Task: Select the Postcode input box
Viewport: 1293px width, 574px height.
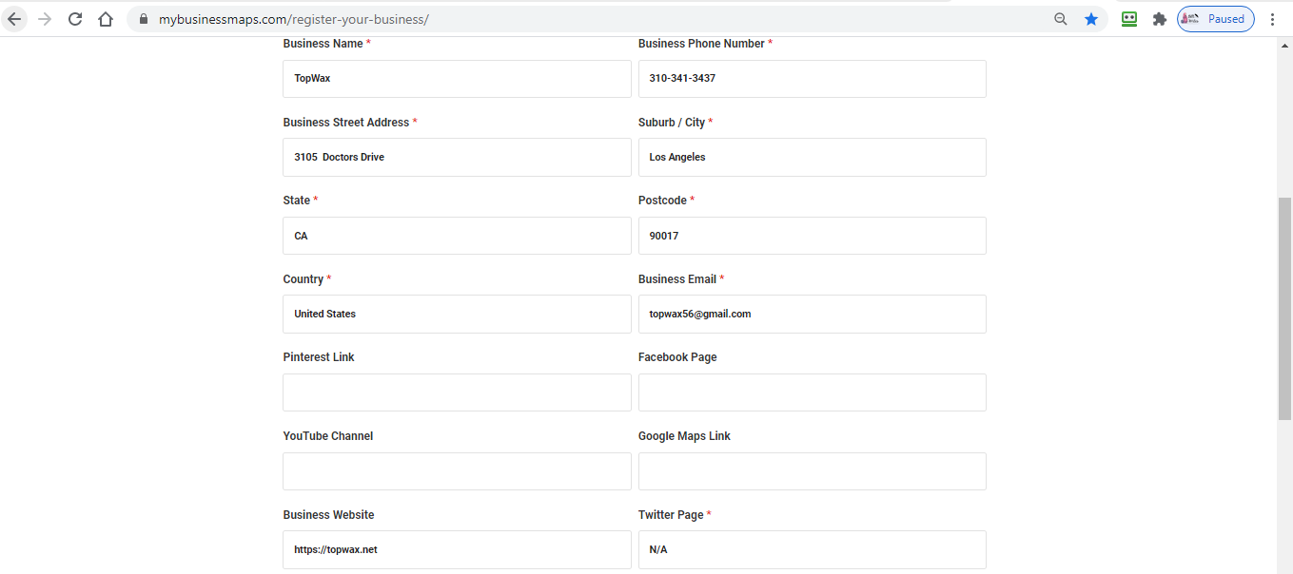Action: click(x=812, y=236)
